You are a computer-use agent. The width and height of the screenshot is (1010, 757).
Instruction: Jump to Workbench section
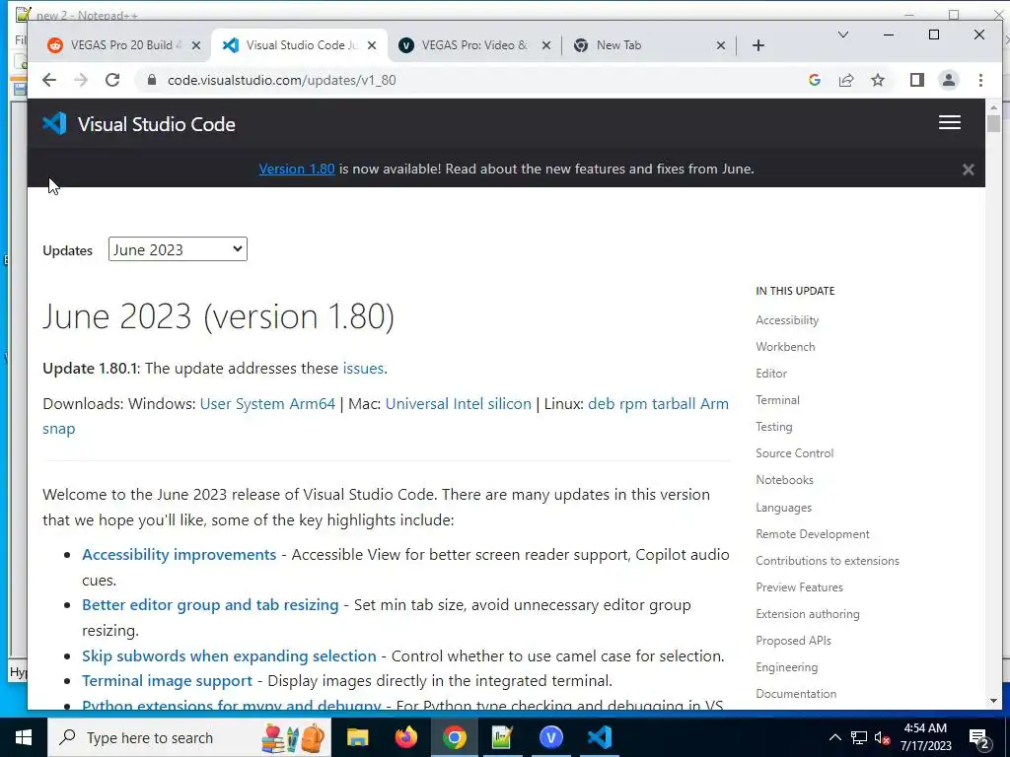785,346
